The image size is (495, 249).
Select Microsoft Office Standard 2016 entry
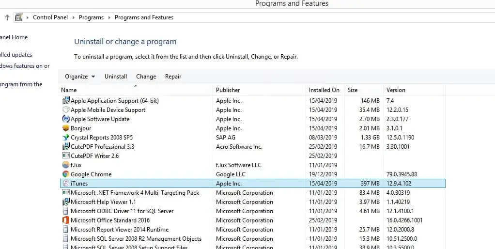pyautogui.click(x=110, y=220)
